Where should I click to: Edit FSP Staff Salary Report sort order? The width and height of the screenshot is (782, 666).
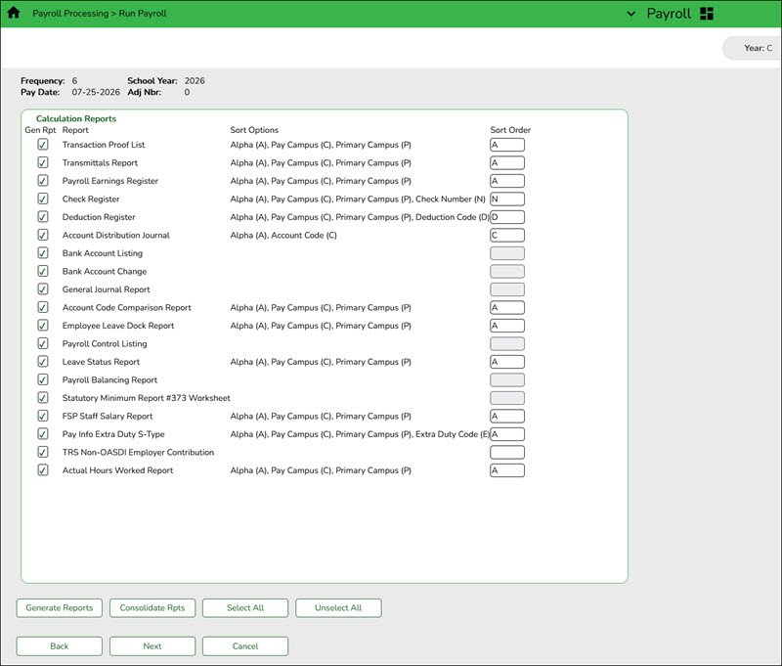(x=507, y=416)
